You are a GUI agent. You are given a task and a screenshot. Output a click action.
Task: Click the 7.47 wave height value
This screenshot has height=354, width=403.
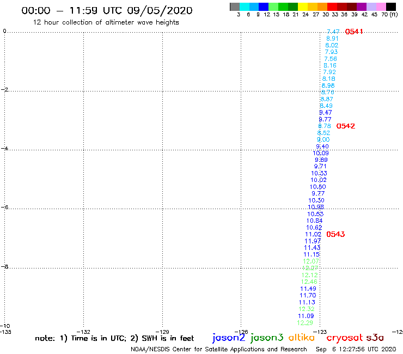pos(333,32)
